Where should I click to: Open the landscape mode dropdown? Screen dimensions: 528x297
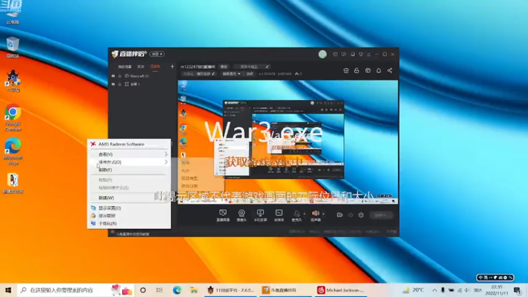[231, 74]
